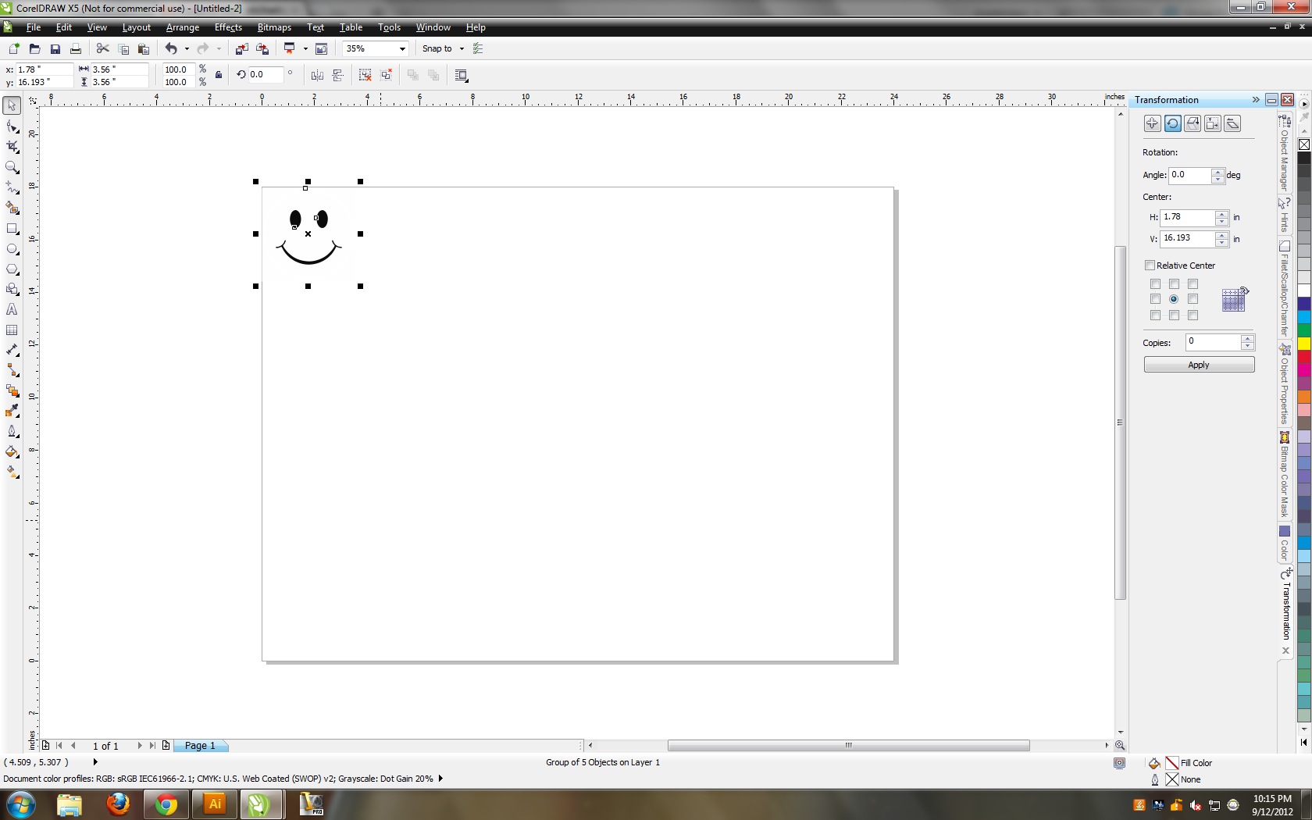Click the Undo arrow icon
The width and height of the screenshot is (1312, 820).
point(171,48)
